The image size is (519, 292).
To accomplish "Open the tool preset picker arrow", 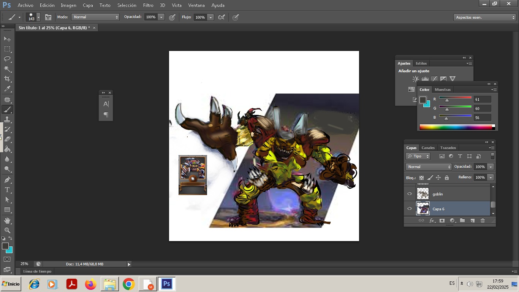I will pyautogui.click(x=19, y=17).
